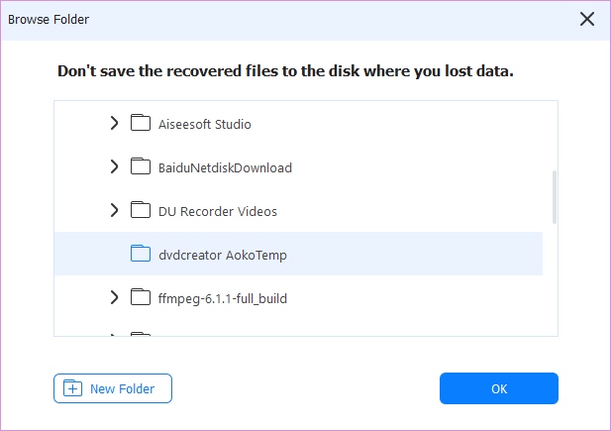Select the Aiseesoft Studio folder name
This screenshot has height=431, width=611.
(205, 125)
